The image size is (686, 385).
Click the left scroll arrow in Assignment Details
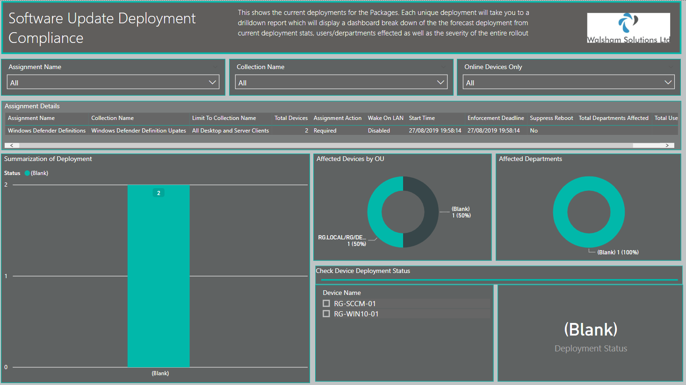pos(12,146)
